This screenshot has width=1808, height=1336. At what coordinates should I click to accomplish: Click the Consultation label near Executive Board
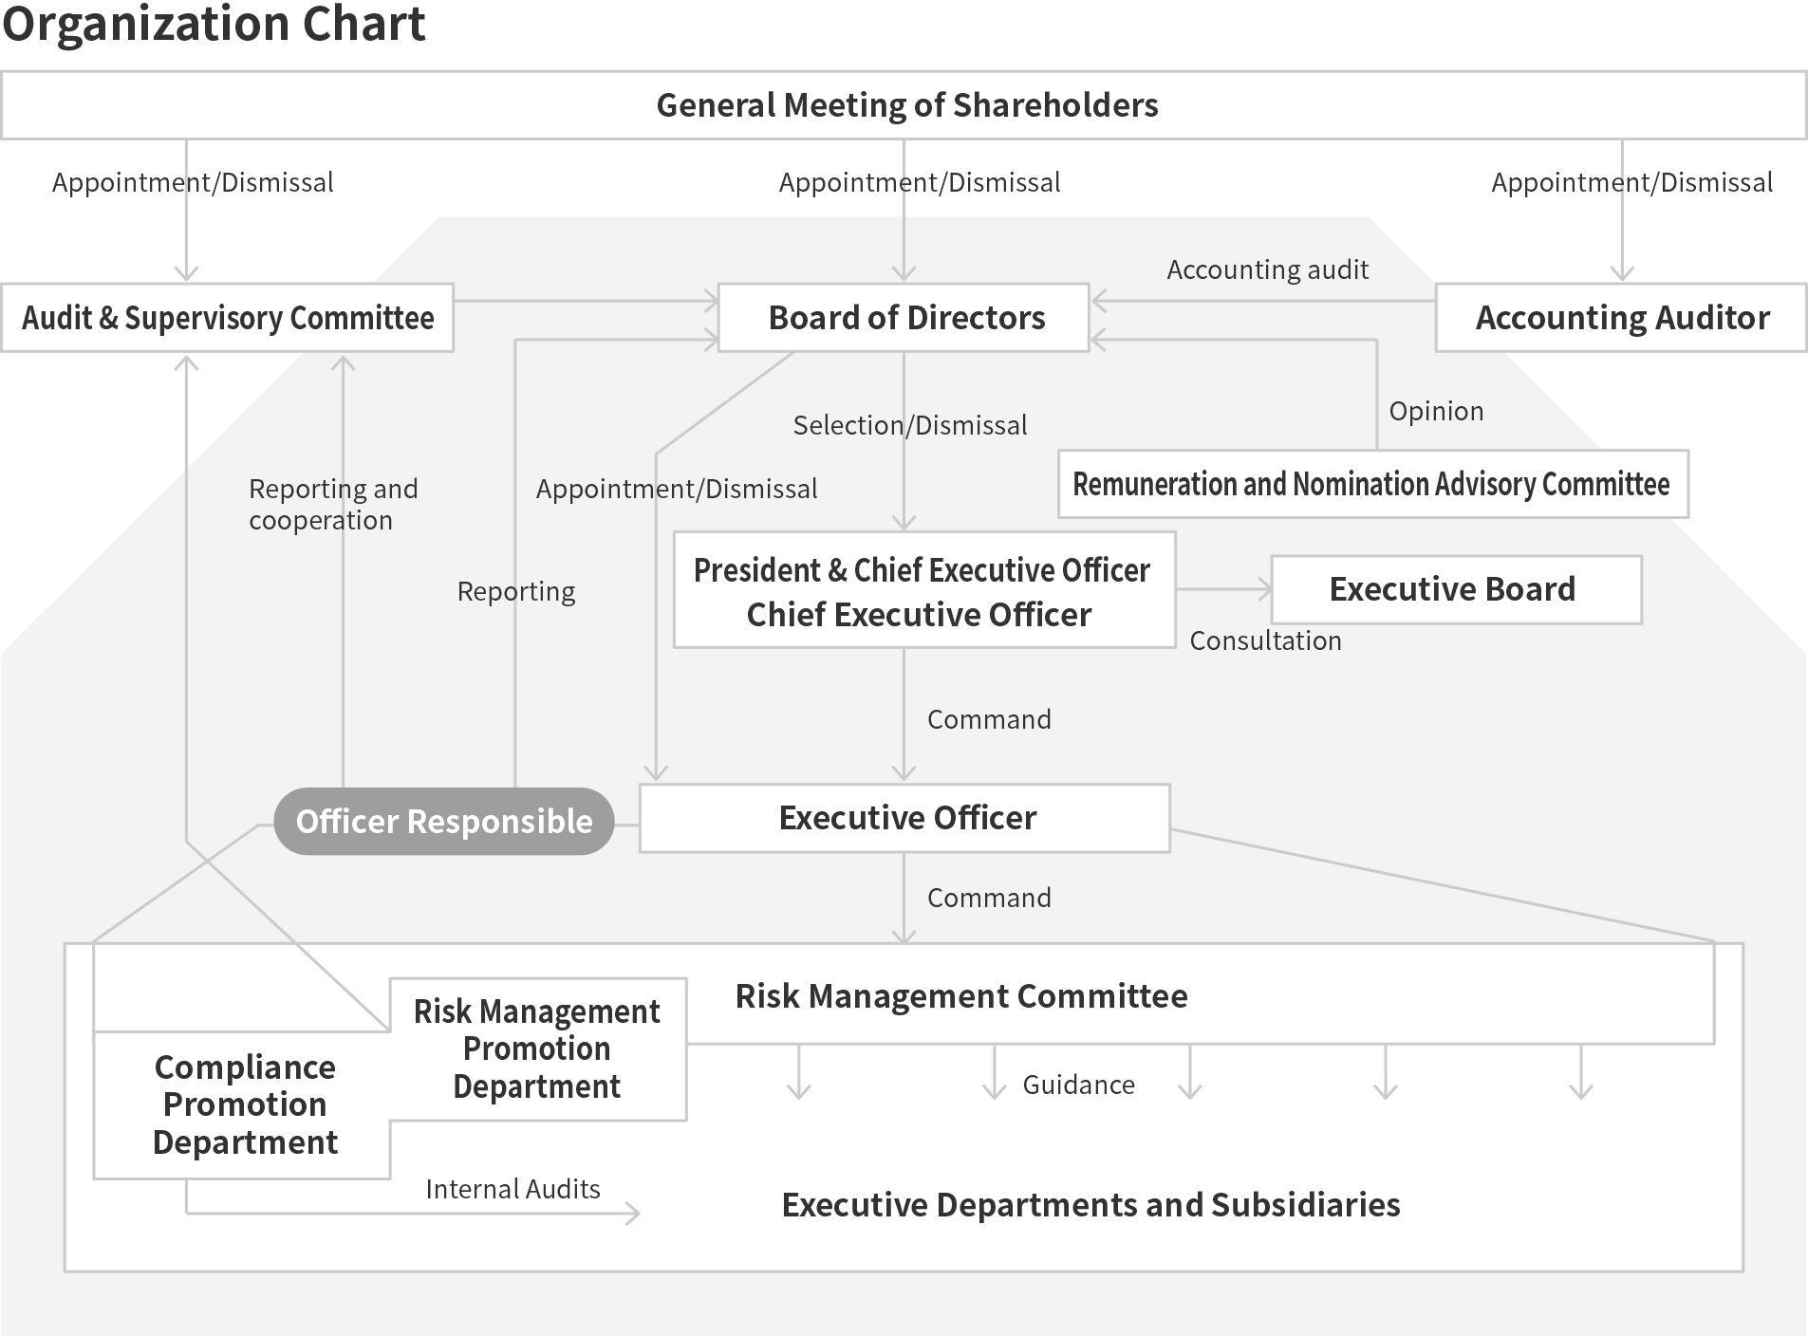coord(1265,640)
